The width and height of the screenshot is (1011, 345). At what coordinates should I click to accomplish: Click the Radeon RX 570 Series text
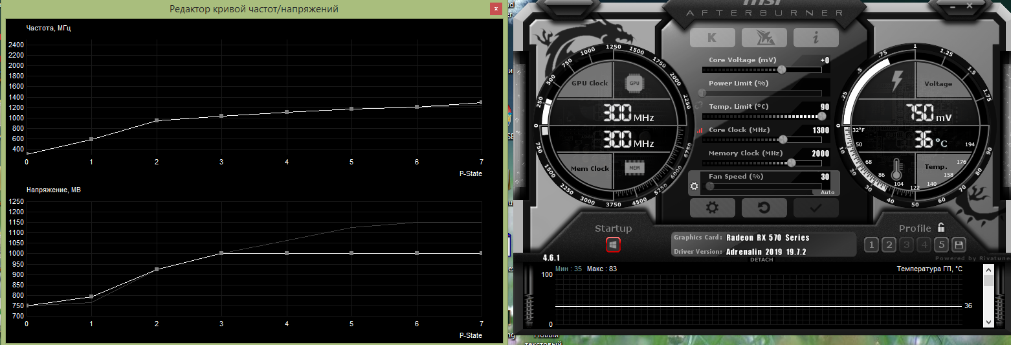point(768,238)
